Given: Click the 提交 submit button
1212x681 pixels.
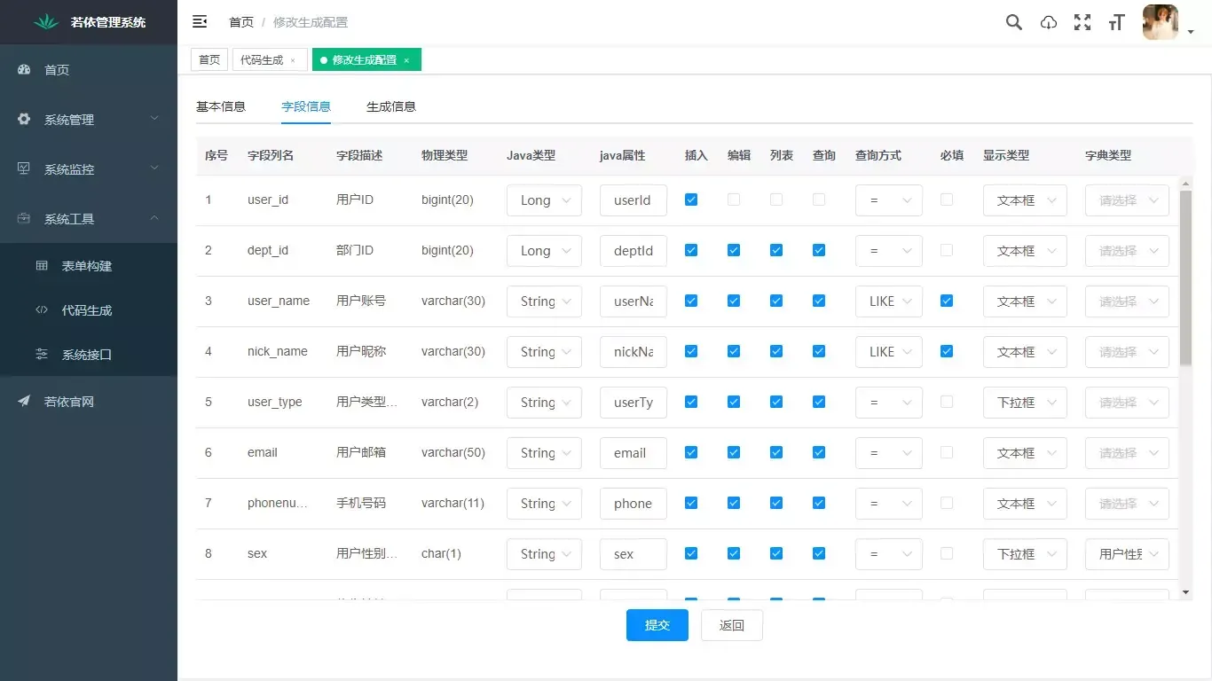Looking at the screenshot, I should coord(657,625).
